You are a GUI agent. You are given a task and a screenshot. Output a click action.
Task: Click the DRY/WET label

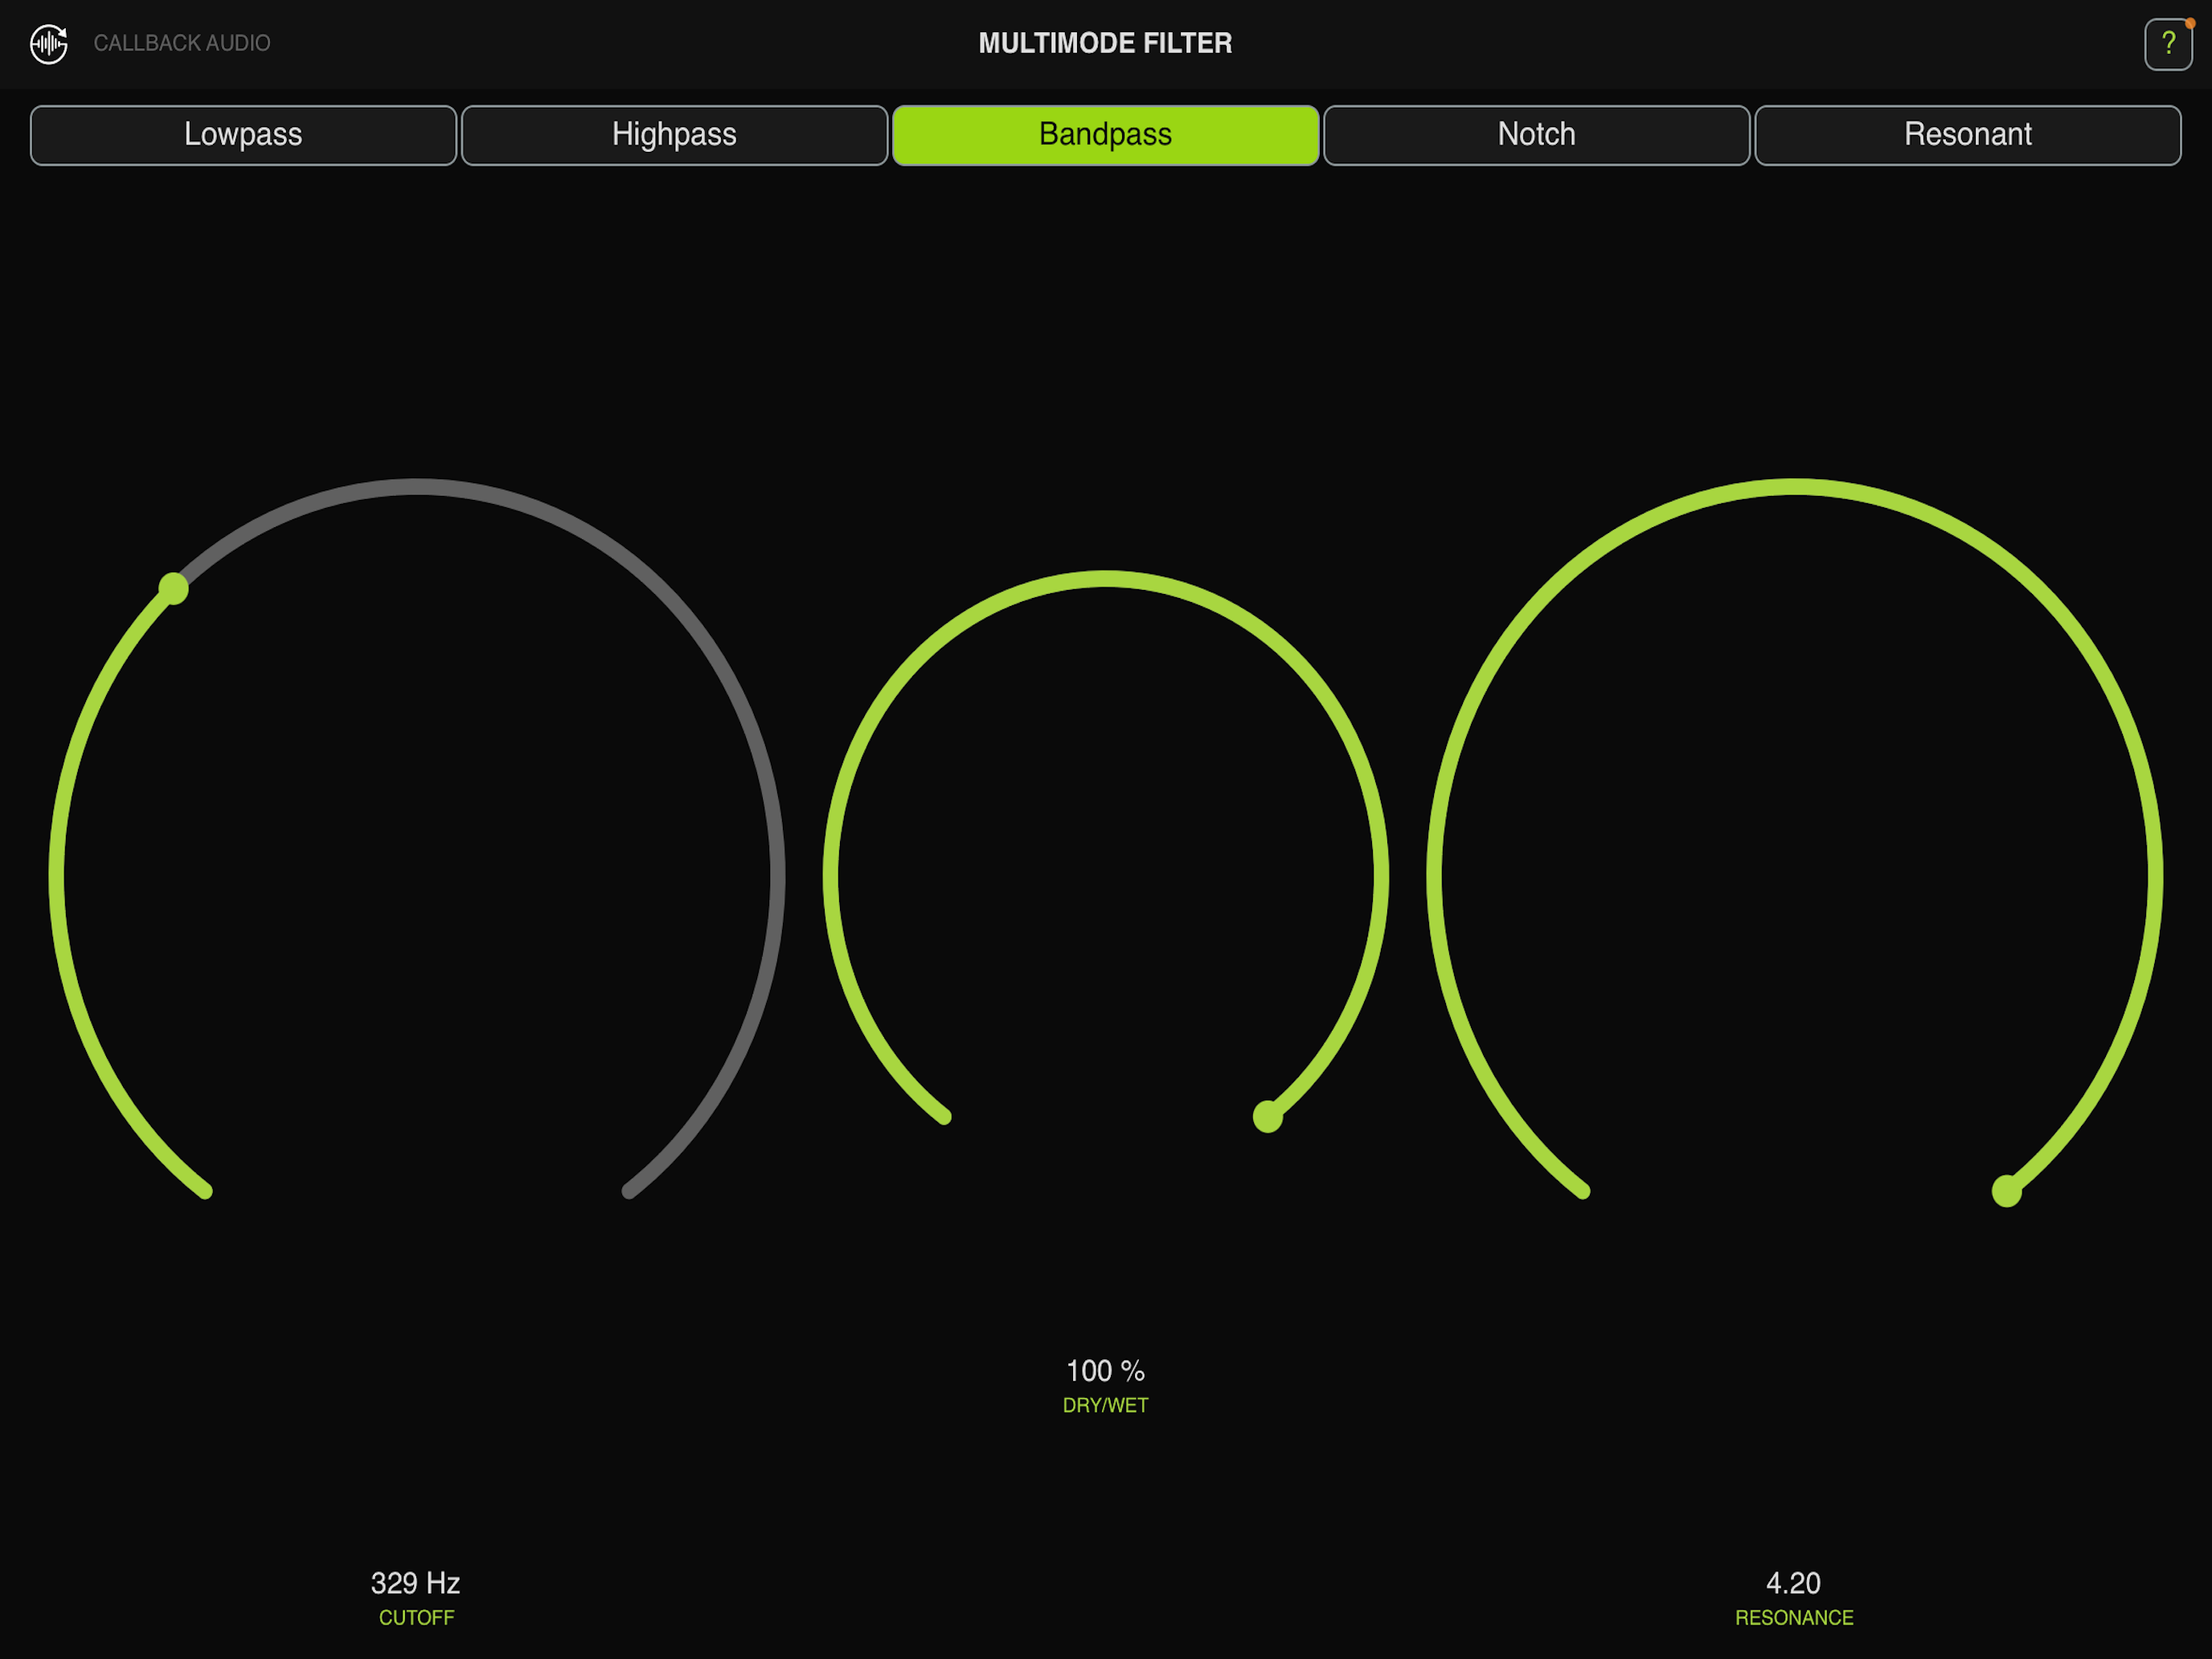pyautogui.click(x=1105, y=1405)
